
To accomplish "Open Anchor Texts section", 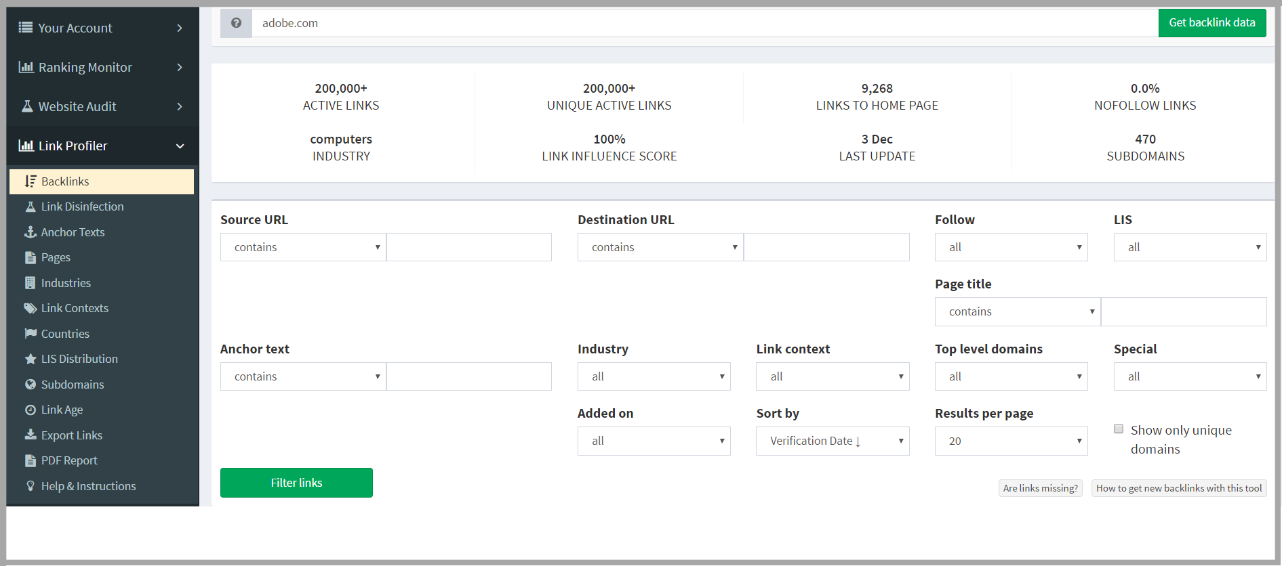I will (x=73, y=232).
